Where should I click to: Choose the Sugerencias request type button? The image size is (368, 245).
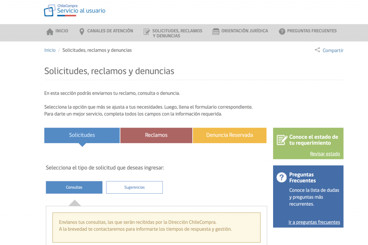click(x=134, y=187)
